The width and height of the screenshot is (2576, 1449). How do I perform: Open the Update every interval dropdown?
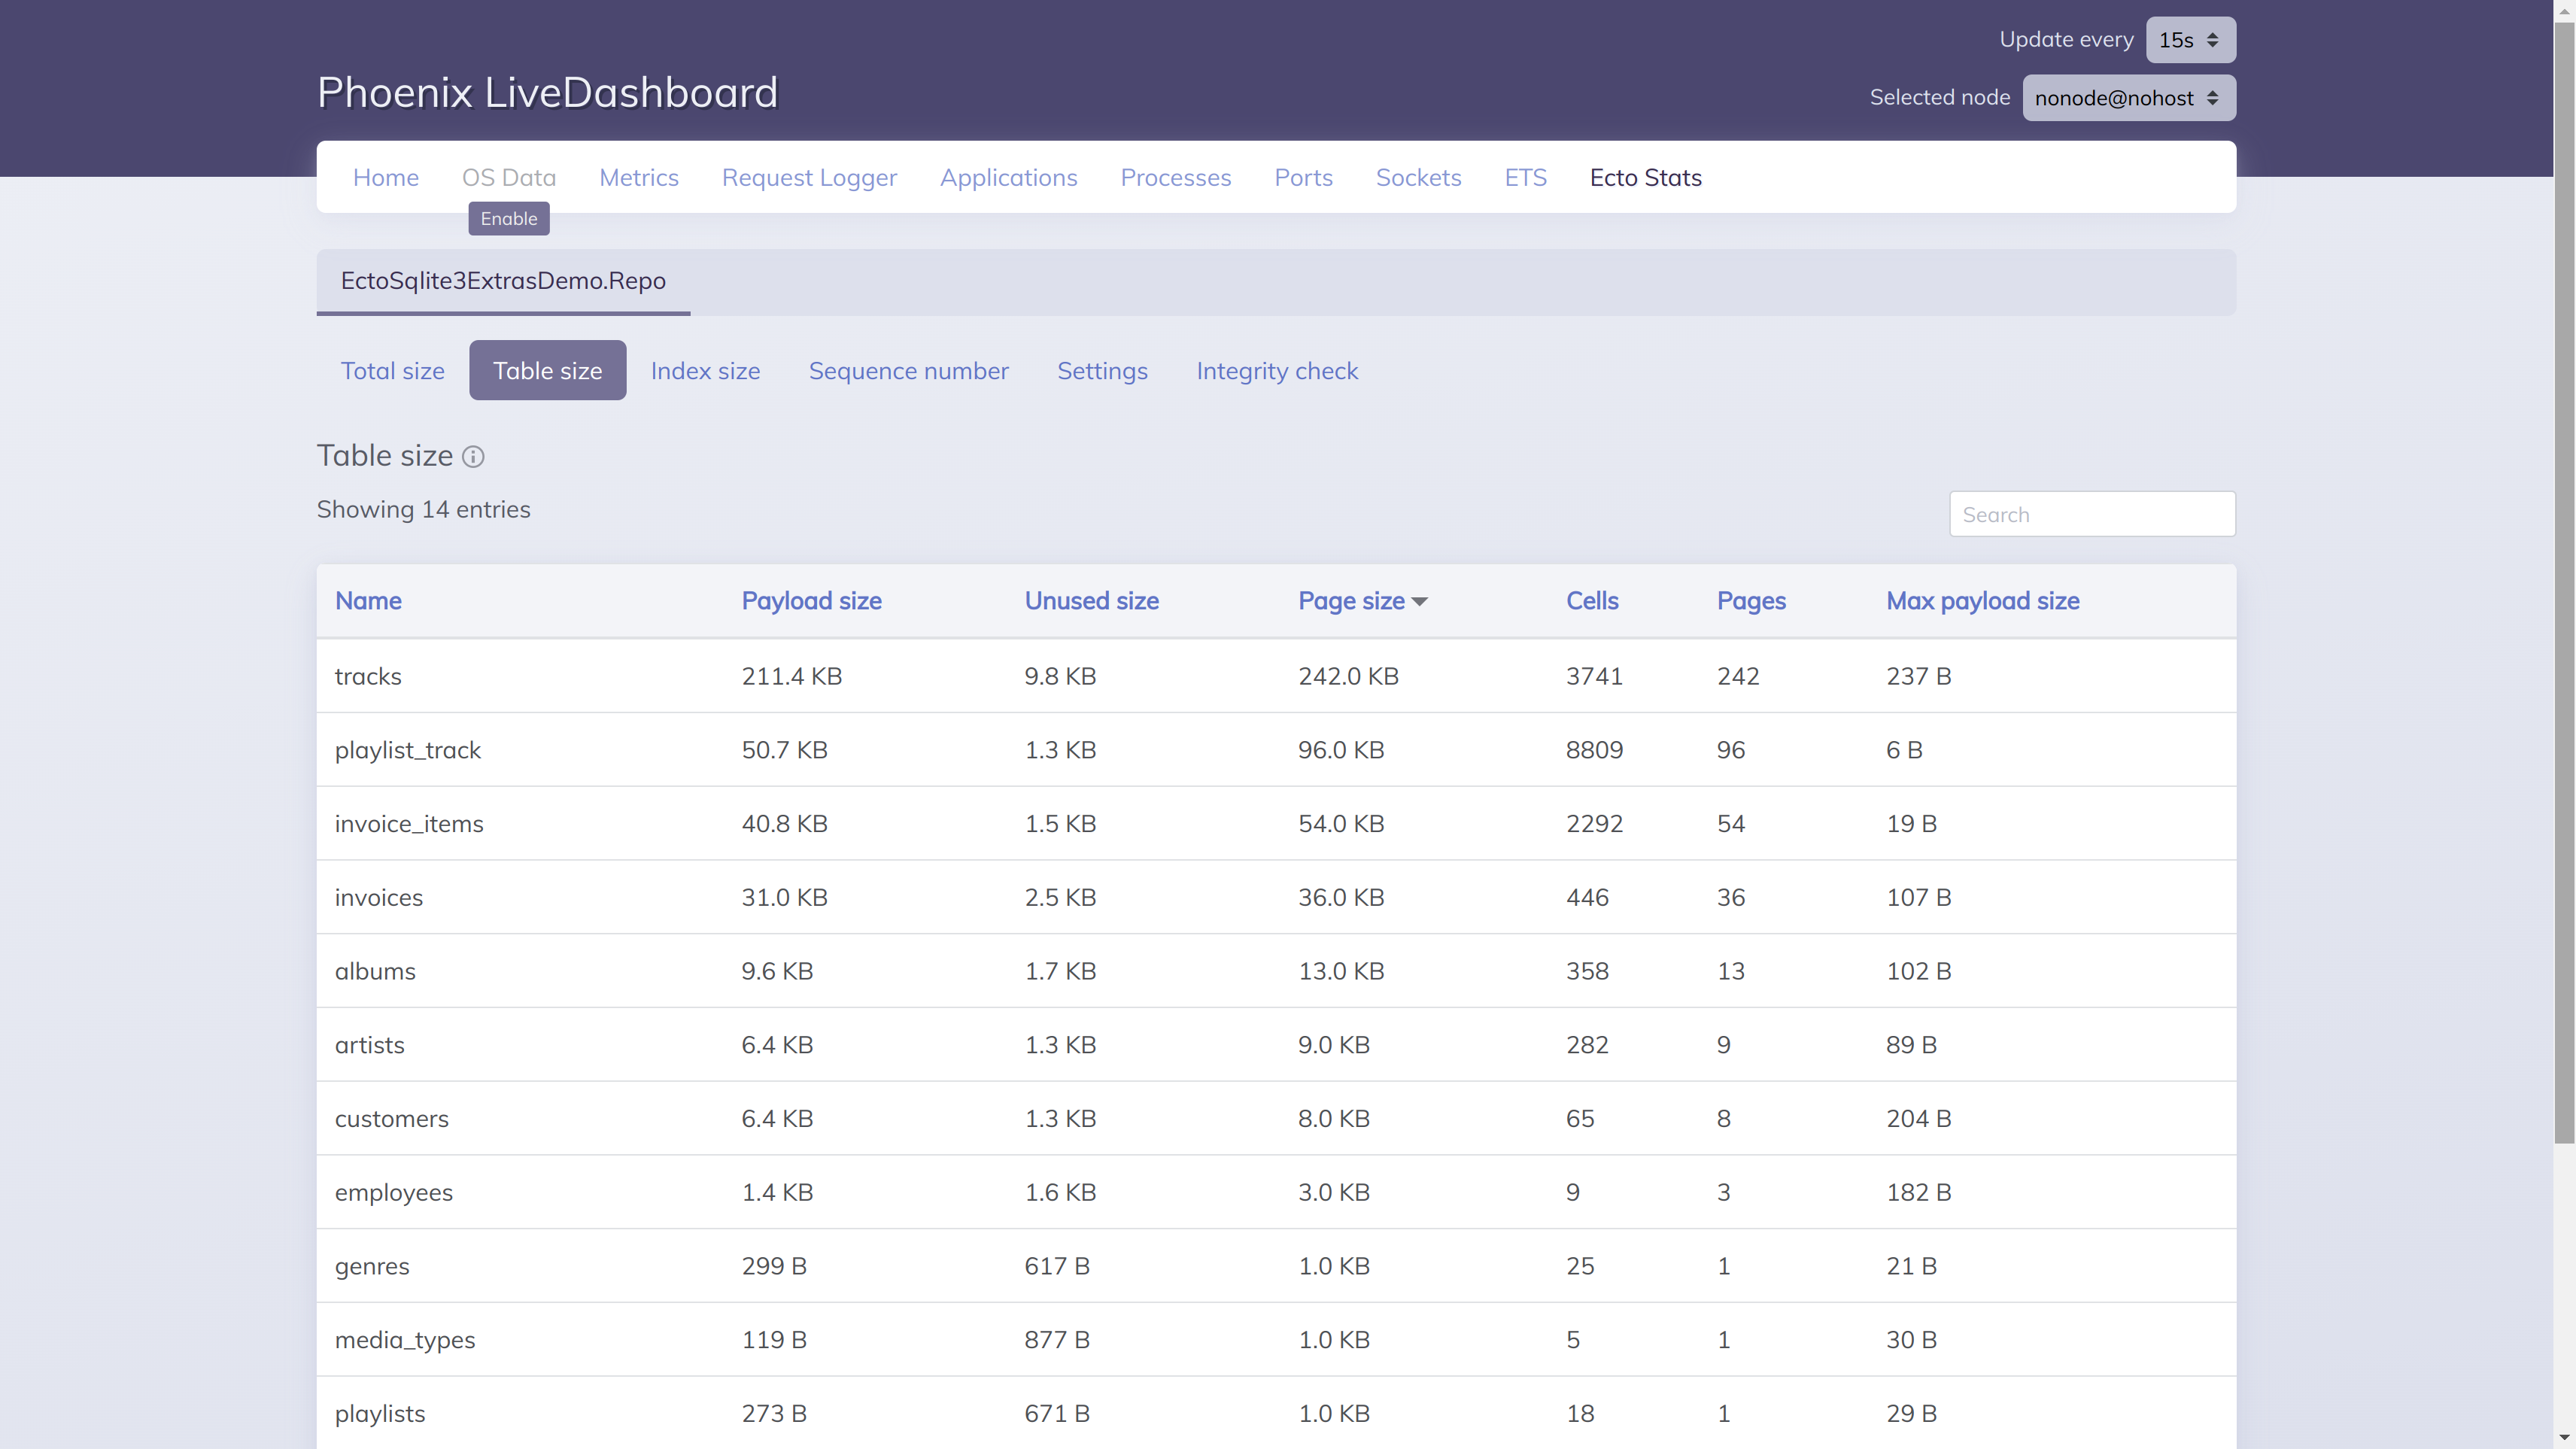pyautogui.click(x=2189, y=40)
